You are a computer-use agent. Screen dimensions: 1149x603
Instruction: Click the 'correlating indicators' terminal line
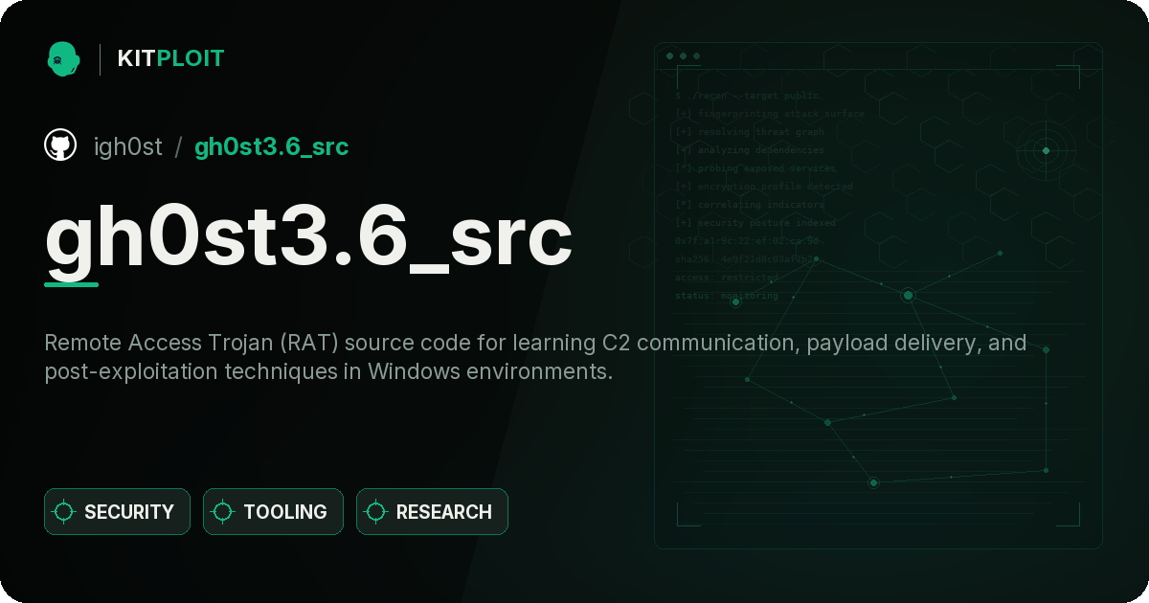coord(750,205)
